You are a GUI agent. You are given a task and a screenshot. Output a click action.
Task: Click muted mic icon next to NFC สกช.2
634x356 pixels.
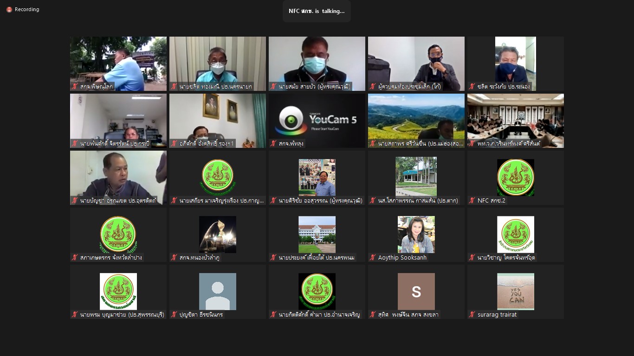tap(472, 200)
